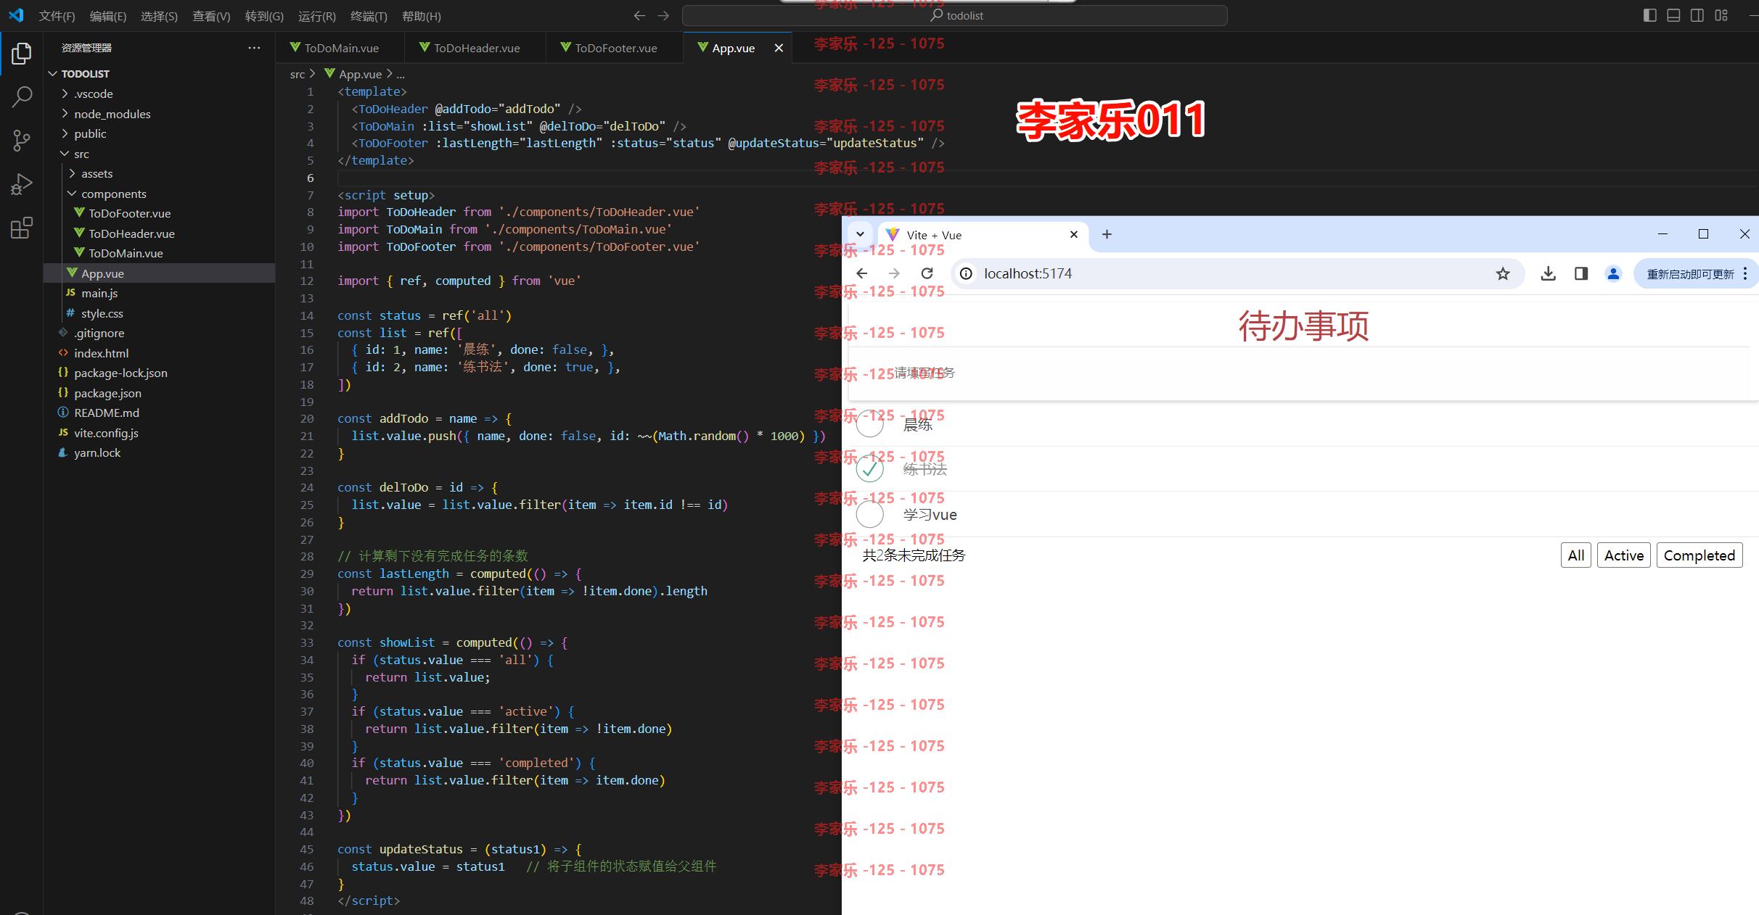Go back in VS Code navigation history
The image size is (1759, 915).
tap(639, 15)
